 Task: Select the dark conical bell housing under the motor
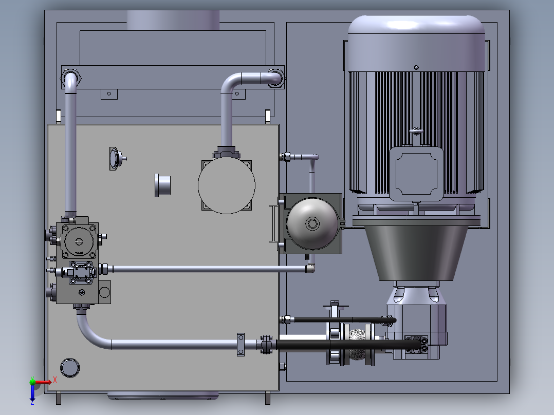pos(416,253)
